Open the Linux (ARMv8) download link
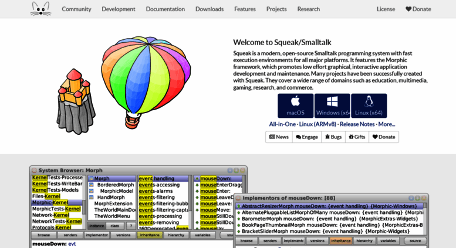 [x=317, y=124]
